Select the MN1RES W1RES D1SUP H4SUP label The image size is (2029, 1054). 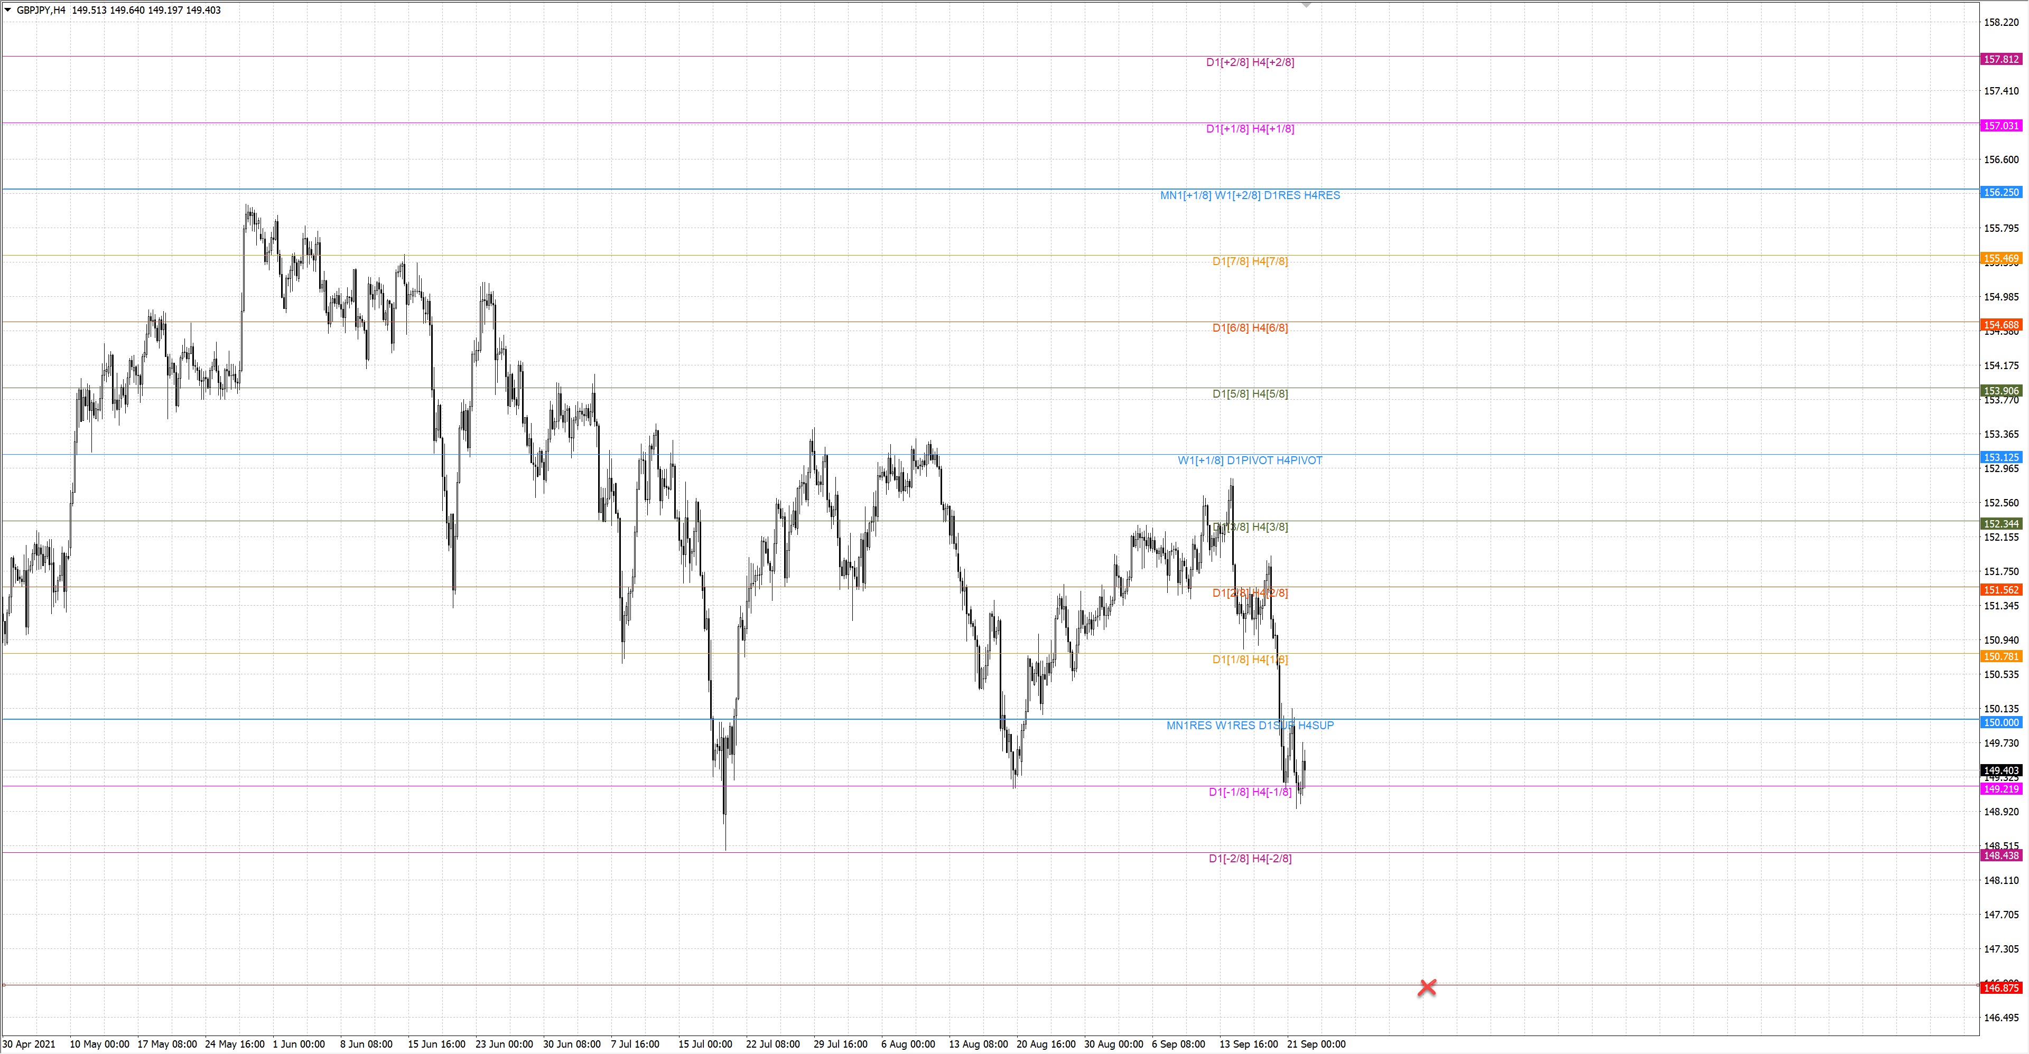pos(1250,726)
